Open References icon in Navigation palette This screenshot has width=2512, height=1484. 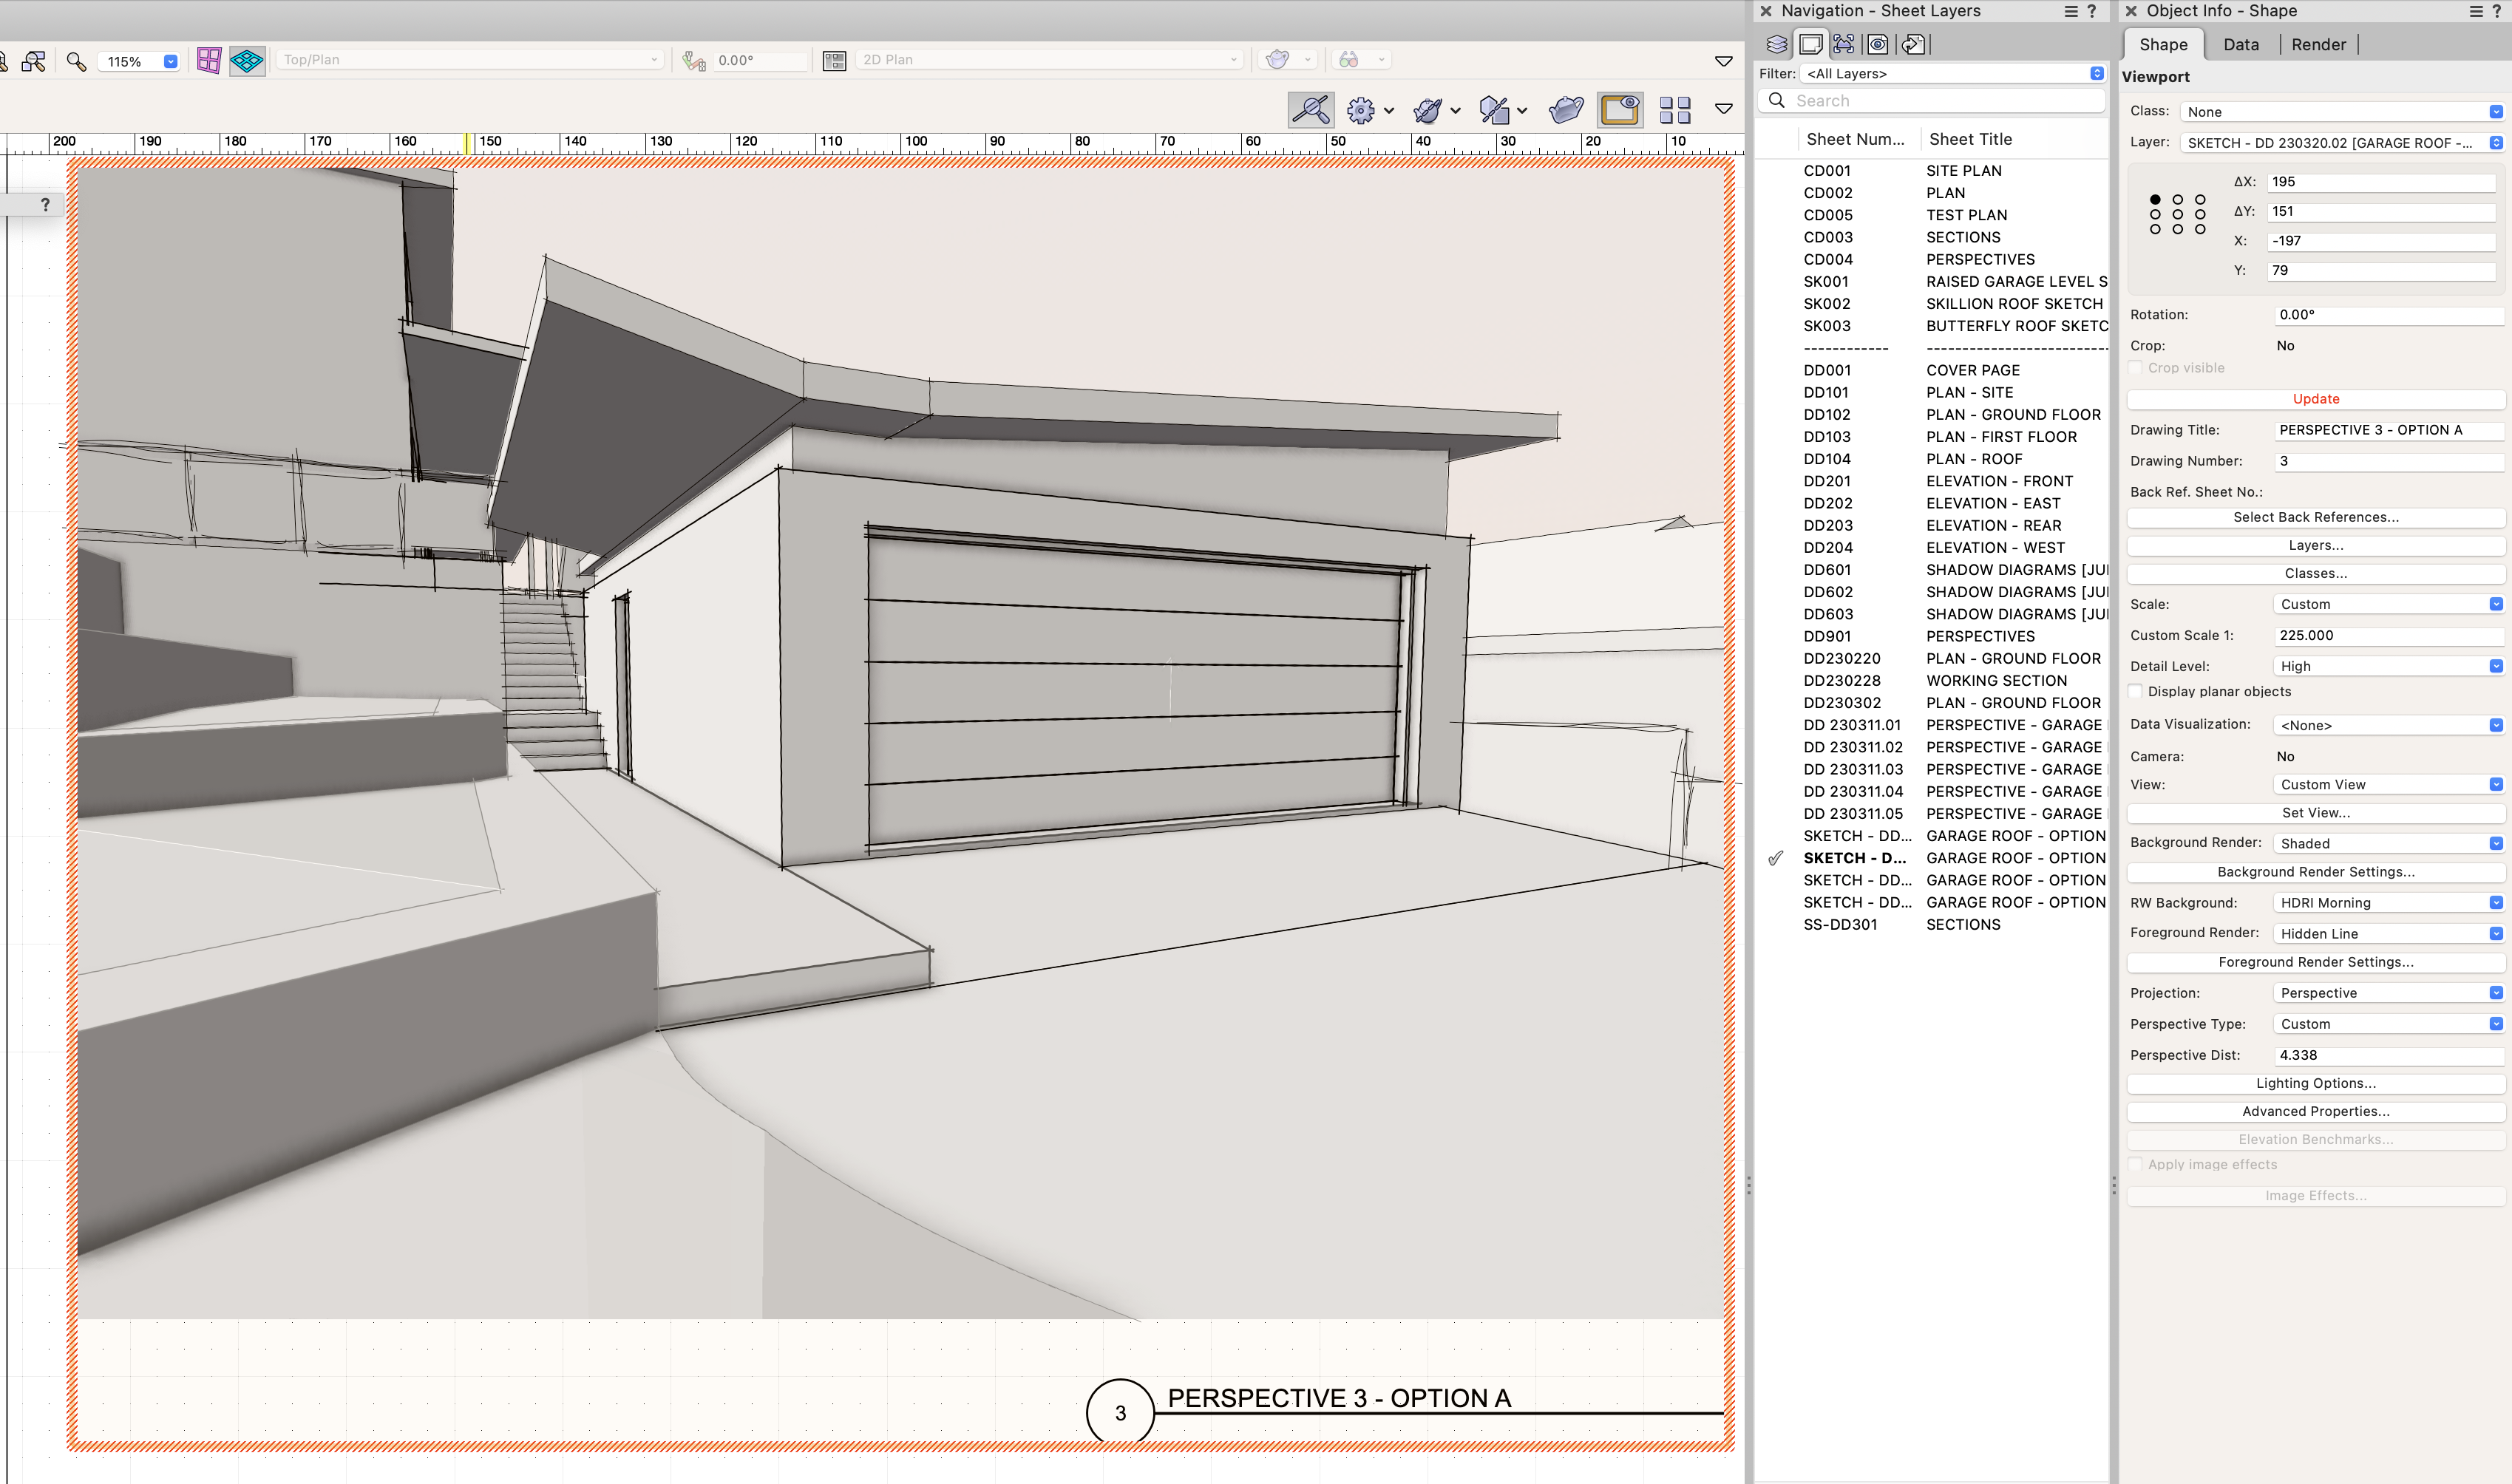tap(1912, 44)
